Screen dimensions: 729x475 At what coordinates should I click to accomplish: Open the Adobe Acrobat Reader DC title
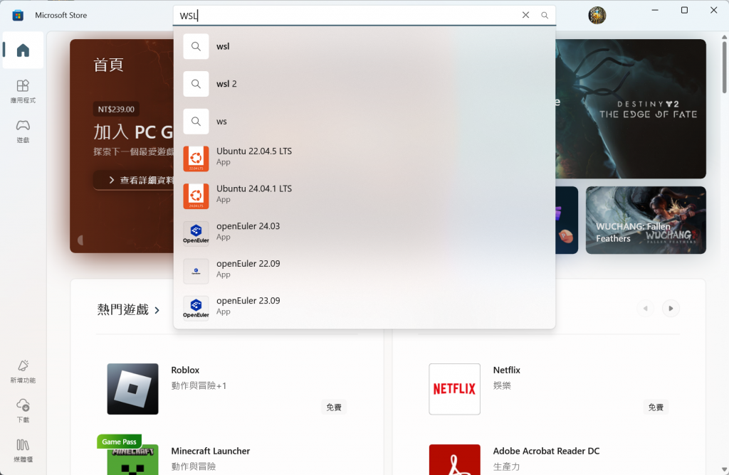point(546,451)
